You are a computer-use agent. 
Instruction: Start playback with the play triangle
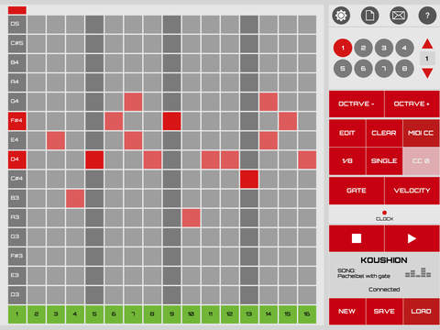[412, 238]
